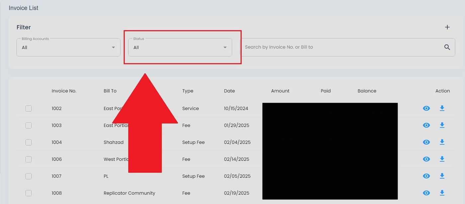
Task: Click the Invoice No. column header
Action: pyautogui.click(x=64, y=91)
